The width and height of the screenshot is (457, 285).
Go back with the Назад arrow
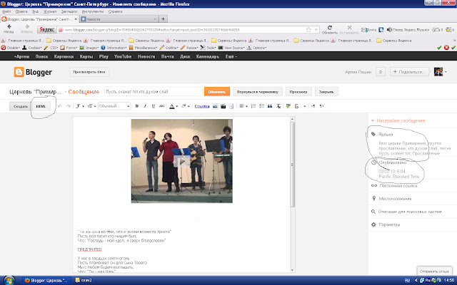pyautogui.click(x=9, y=28)
